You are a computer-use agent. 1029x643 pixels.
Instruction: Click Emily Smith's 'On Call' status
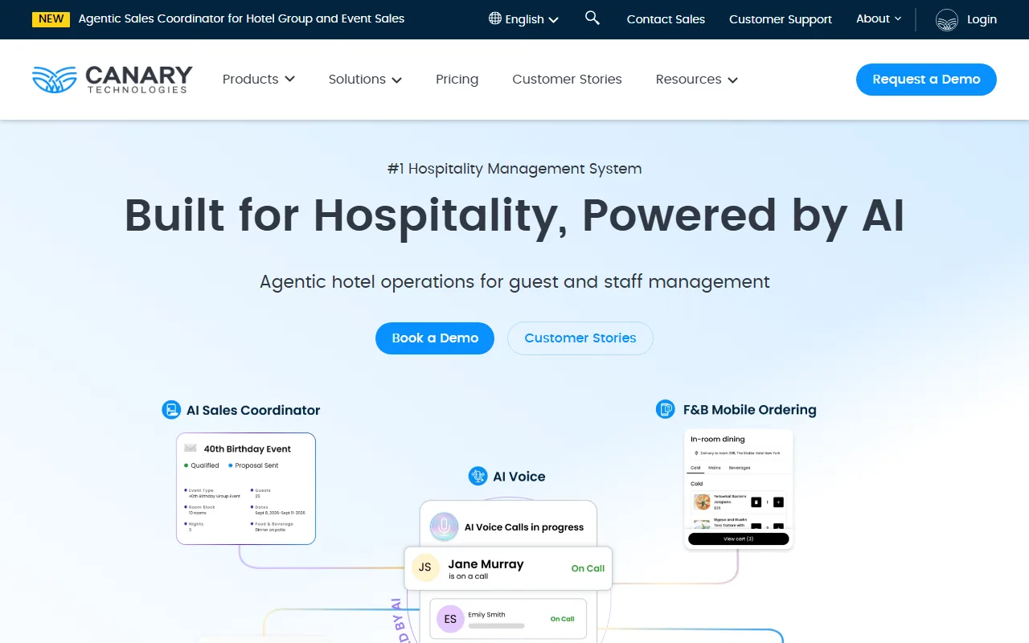(x=562, y=619)
